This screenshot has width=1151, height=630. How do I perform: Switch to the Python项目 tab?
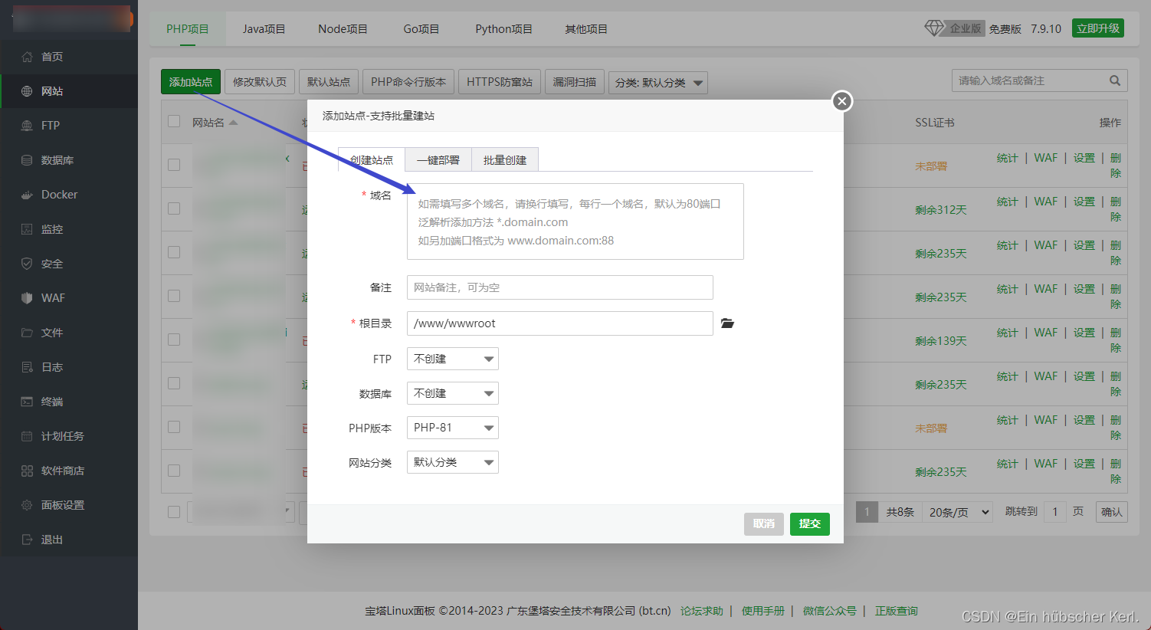tap(503, 29)
